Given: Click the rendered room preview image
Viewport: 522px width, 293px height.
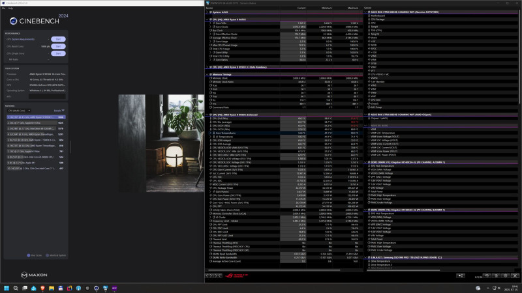Looking at the screenshot, I should point(161,143).
